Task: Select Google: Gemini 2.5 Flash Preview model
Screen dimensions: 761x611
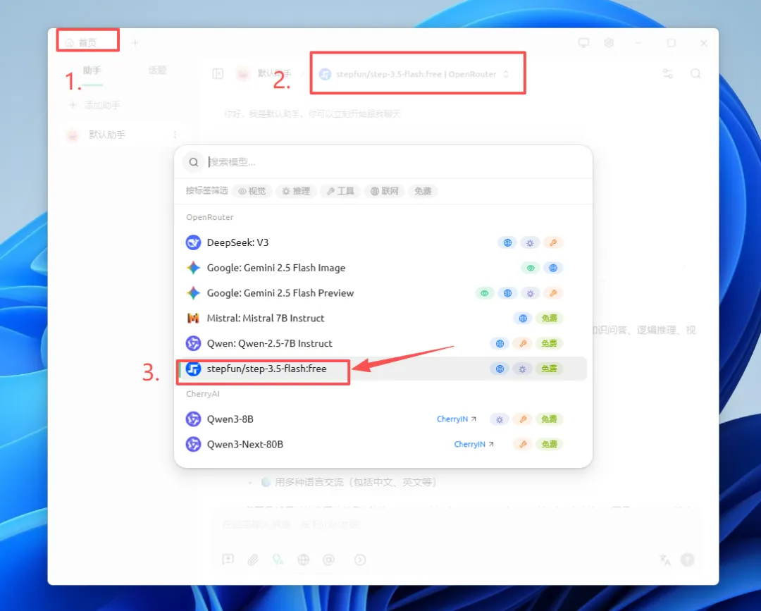Action: [383, 293]
